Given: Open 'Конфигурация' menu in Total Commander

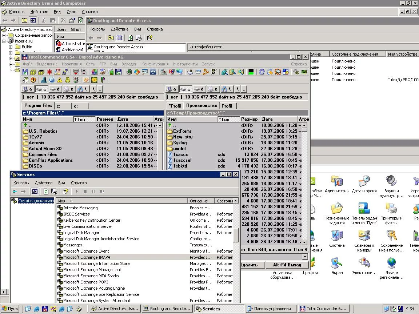Looking at the screenshot, I should coord(155,64).
